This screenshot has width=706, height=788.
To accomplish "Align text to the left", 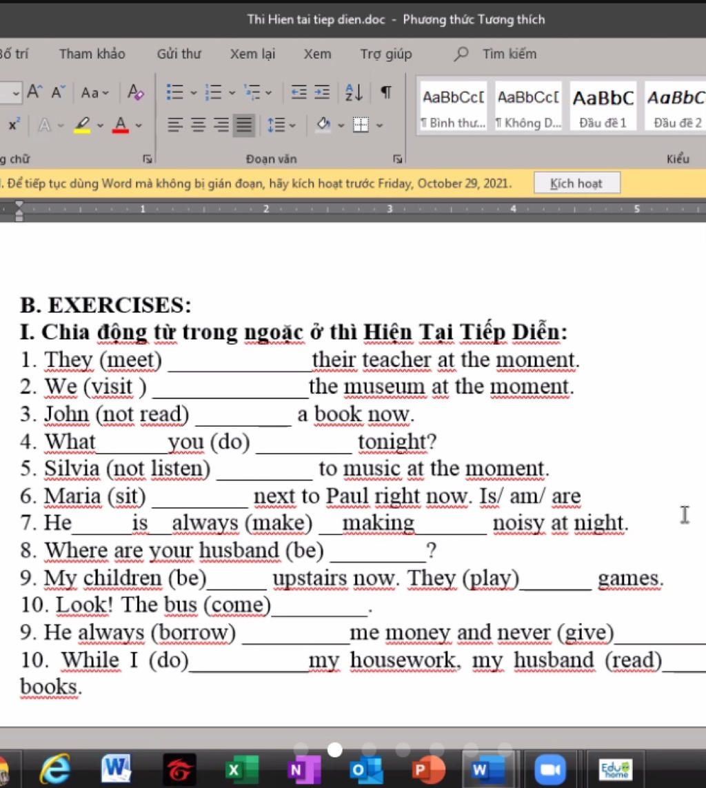I will [175, 125].
